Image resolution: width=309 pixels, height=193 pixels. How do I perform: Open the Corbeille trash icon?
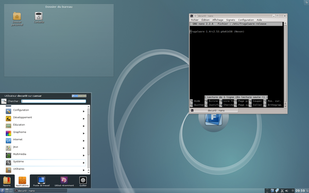(x=39, y=17)
